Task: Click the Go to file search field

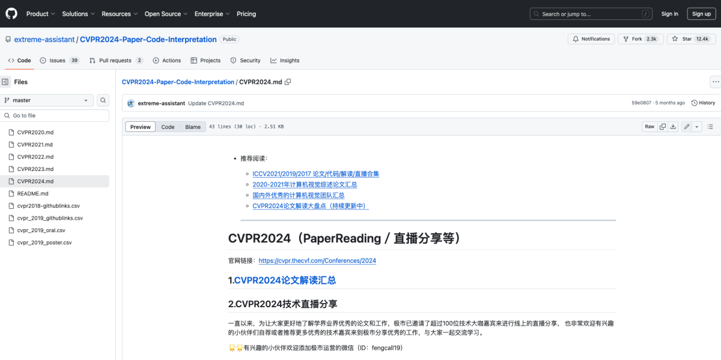Action: point(55,115)
